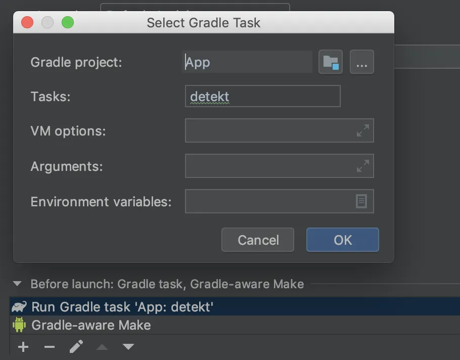Open the environment variables list editor icon
This screenshot has height=360, width=460.
[361, 201]
